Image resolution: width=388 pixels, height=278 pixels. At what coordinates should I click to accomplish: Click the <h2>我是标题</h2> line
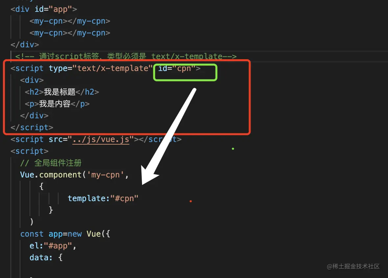[x=62, y=92]
